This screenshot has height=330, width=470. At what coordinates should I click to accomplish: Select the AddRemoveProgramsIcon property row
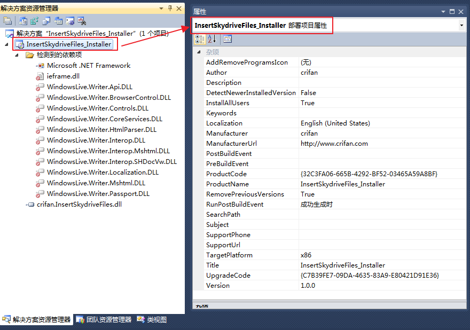tap(335, 62)
